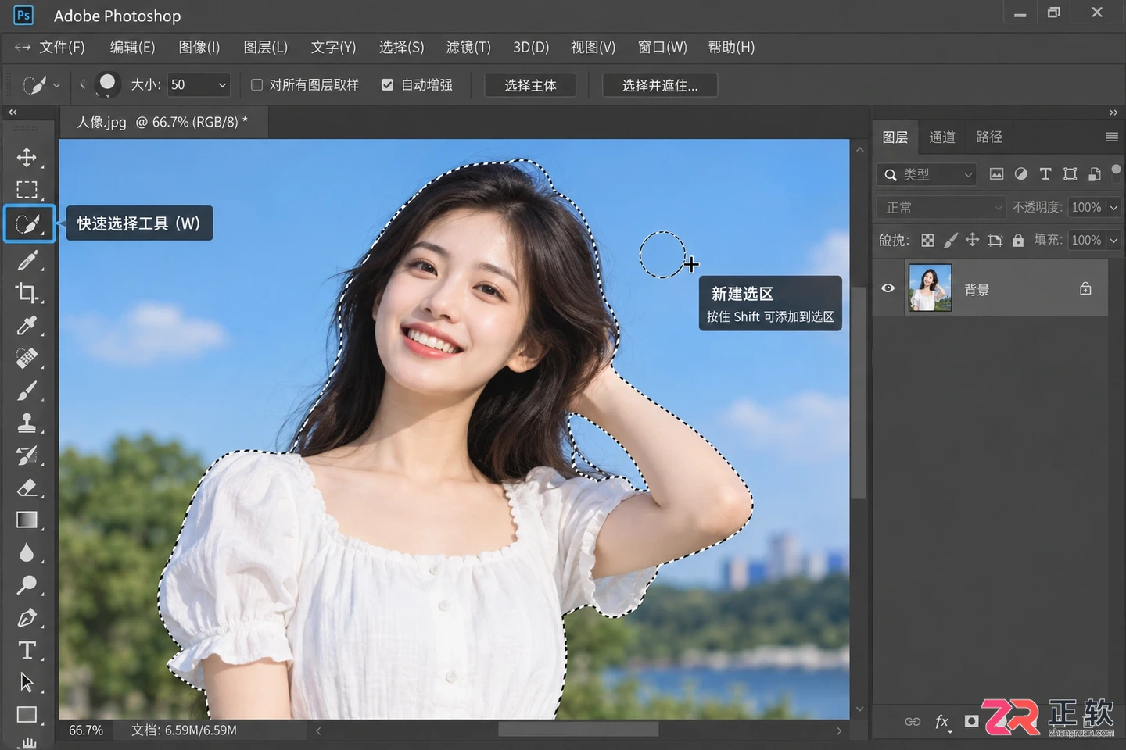Viewport: 1126px width, 750px height.
Task: Toggle lock all padlock icon
Action: pos(1018,241)
